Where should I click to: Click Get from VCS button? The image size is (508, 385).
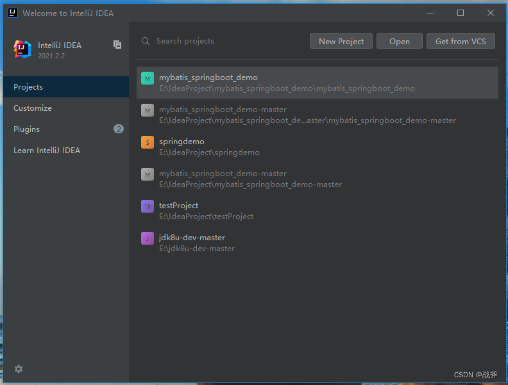click(x=461, y=41)
